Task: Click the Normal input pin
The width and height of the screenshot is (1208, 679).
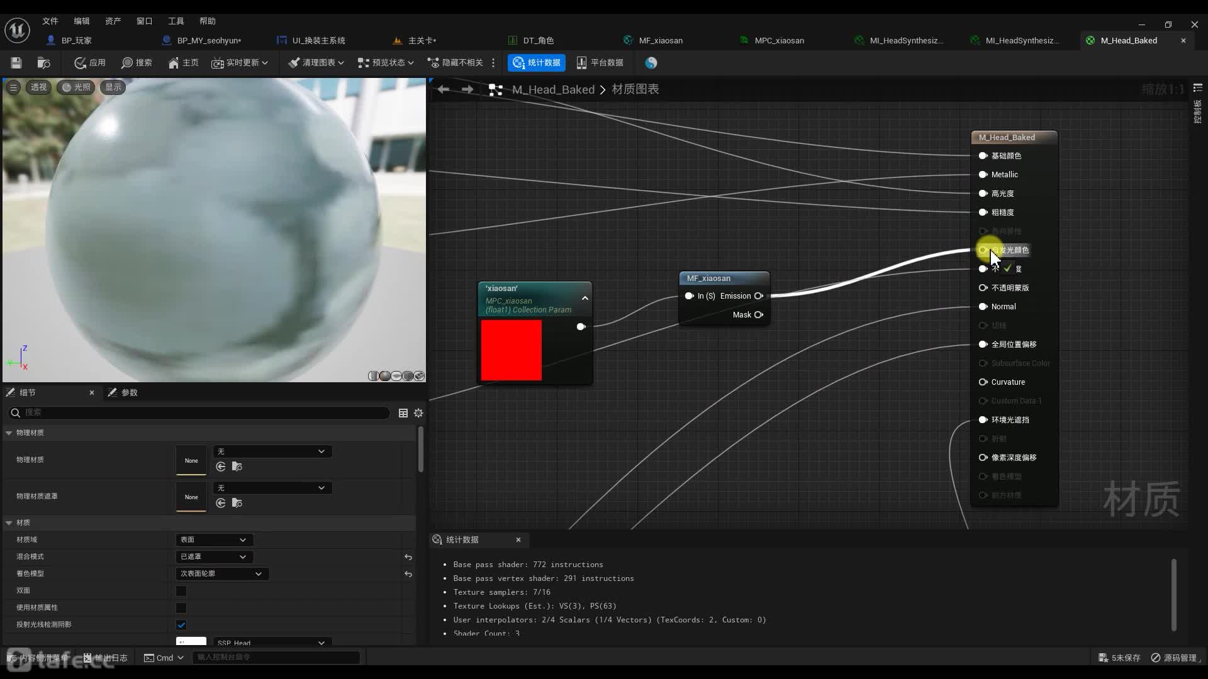Action: [983, 307]
